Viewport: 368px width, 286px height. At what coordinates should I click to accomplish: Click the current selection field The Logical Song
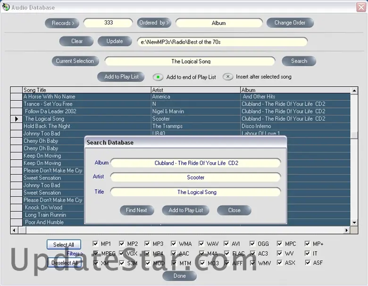(x=190, y=61)
